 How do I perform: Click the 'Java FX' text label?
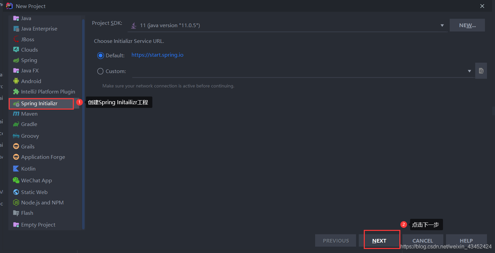coord(30,71)
